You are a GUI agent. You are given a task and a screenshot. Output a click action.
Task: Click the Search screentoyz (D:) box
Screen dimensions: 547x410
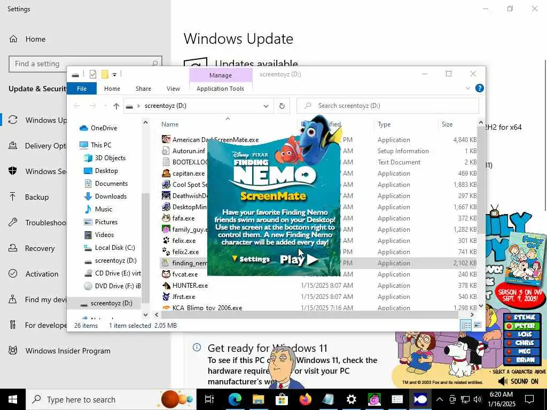coord(388,106)
